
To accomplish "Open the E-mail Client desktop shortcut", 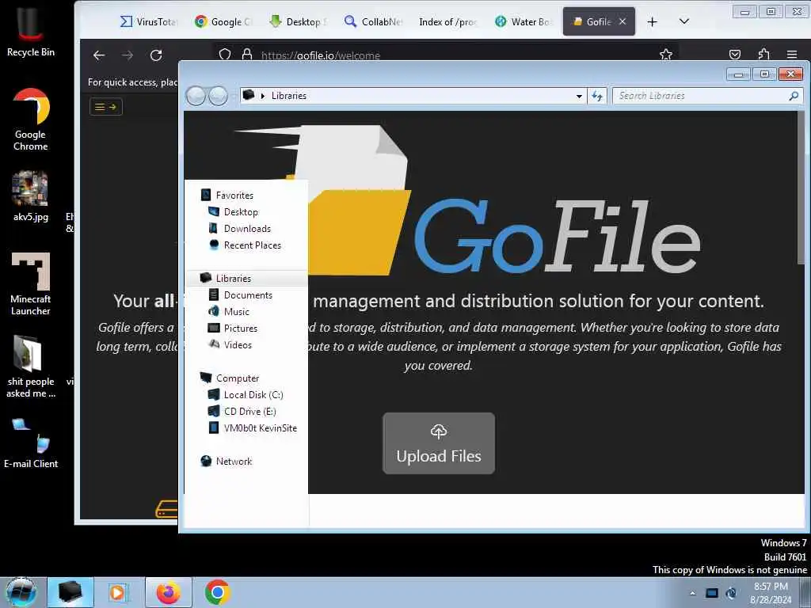I will click(31, 443).
